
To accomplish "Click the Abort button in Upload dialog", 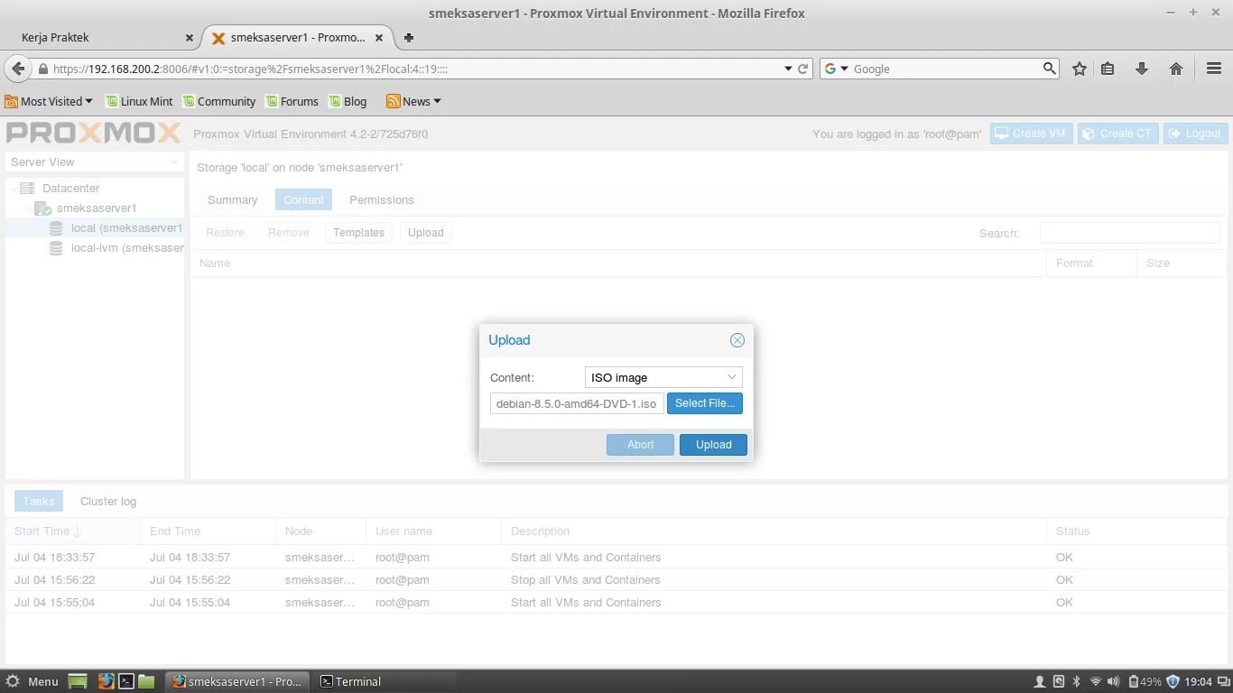I will pos(640,445).
